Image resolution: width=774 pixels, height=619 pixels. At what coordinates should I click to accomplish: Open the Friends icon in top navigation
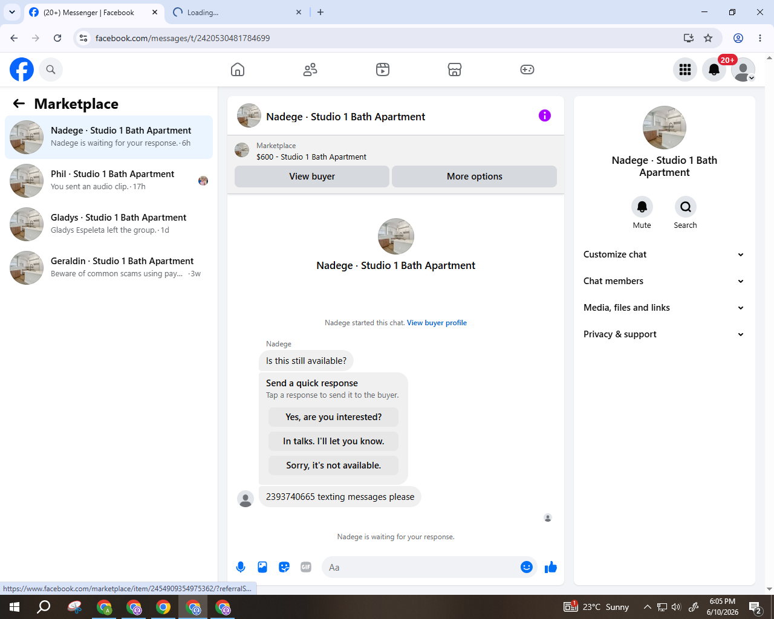click(x=310, y=70)
